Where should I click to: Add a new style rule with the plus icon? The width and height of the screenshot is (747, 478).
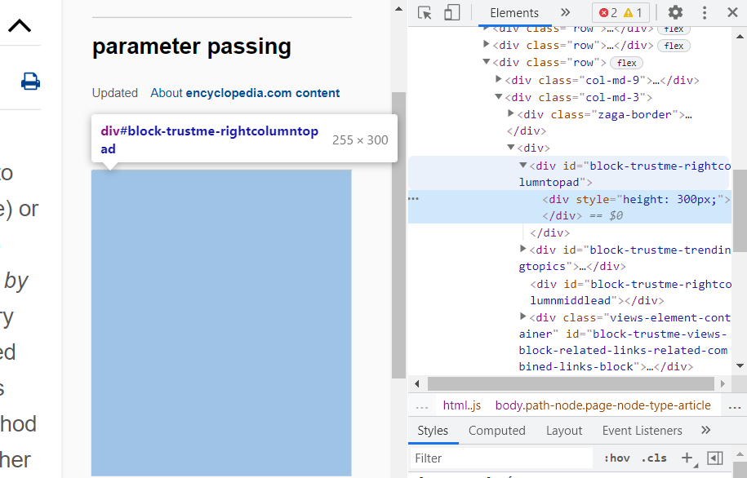pos(687,458)
